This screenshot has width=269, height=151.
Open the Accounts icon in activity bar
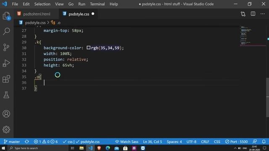pos(6,114)
